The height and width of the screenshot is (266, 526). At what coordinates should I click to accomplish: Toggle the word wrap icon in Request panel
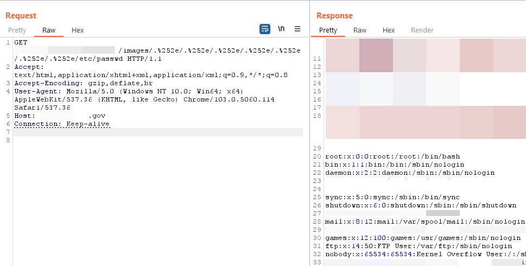265,29
